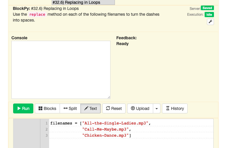Image resolution: width=235 pixels, height=148 pixels.
Task: Click line number 2 in gutter
Action: tap(46, 129)
